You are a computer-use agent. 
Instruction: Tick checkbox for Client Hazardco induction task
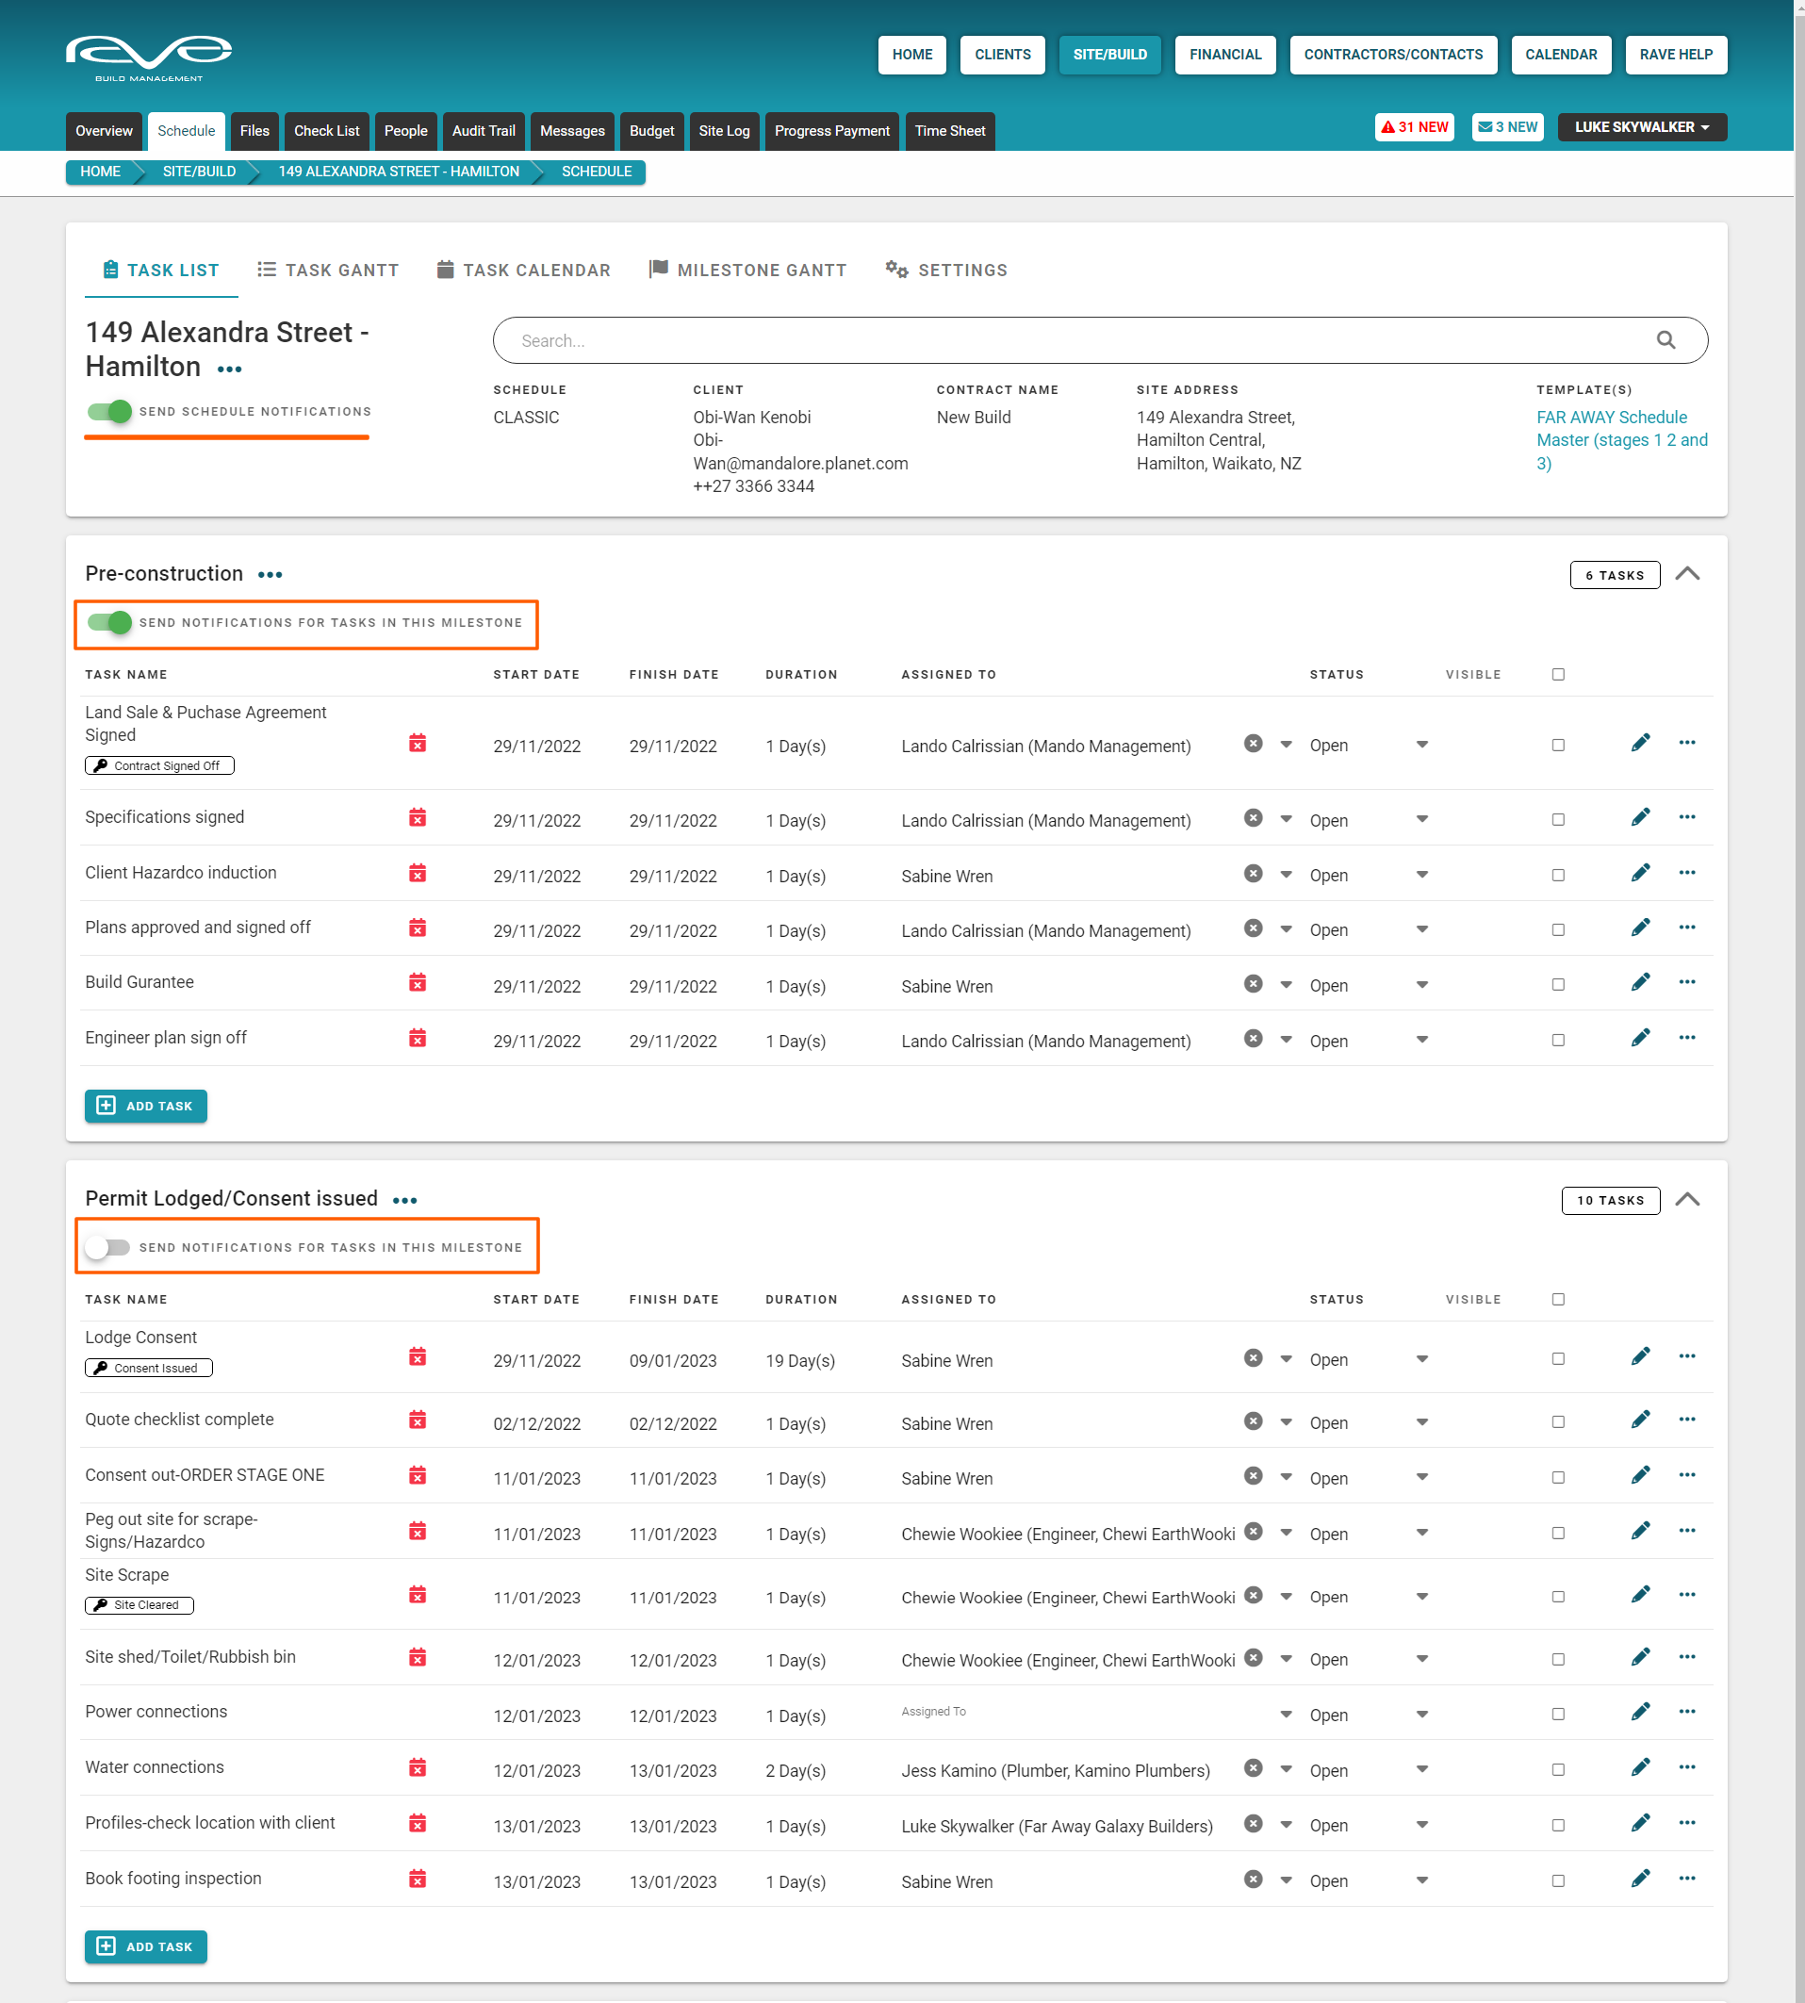1558,876
